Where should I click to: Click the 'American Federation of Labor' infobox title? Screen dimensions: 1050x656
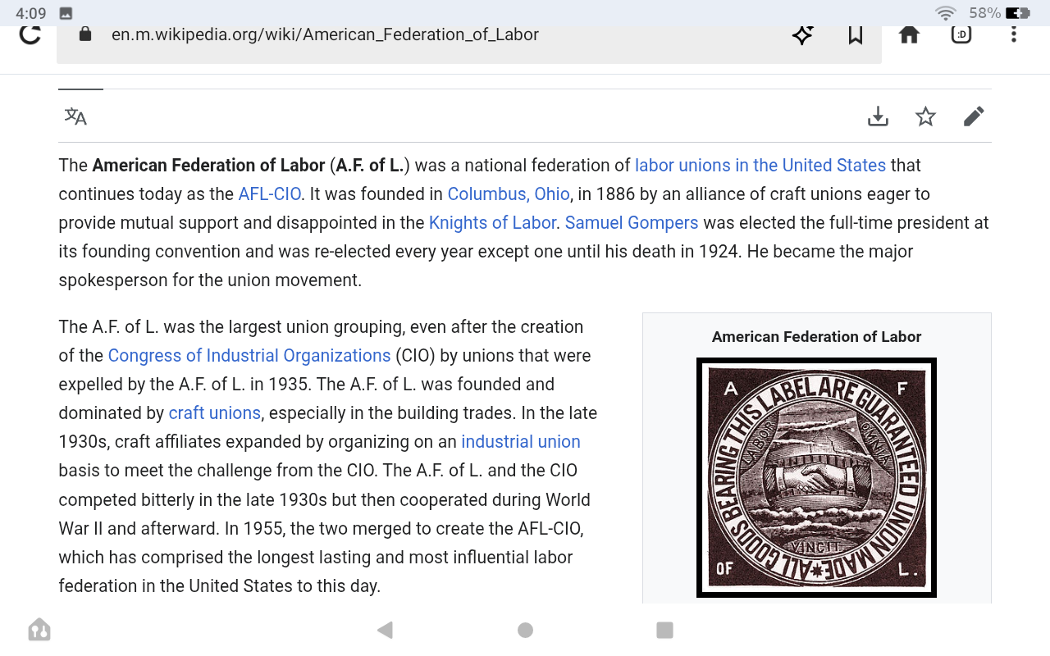816,336
